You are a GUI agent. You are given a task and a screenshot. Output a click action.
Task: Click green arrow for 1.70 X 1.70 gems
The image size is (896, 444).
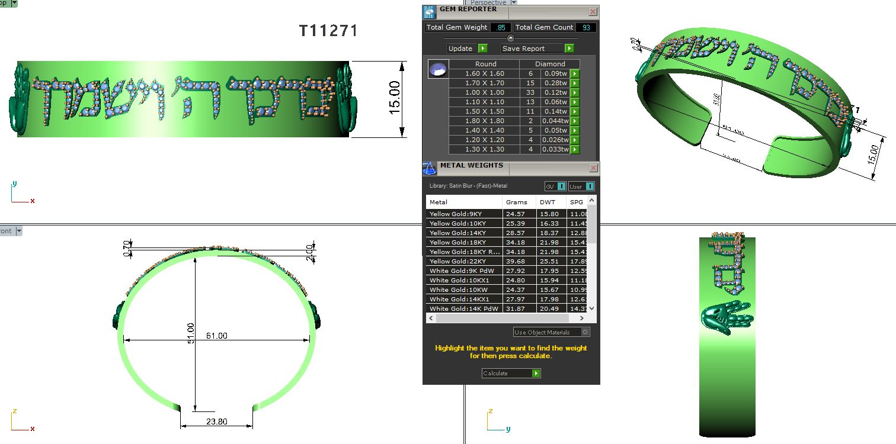[574, 83]
